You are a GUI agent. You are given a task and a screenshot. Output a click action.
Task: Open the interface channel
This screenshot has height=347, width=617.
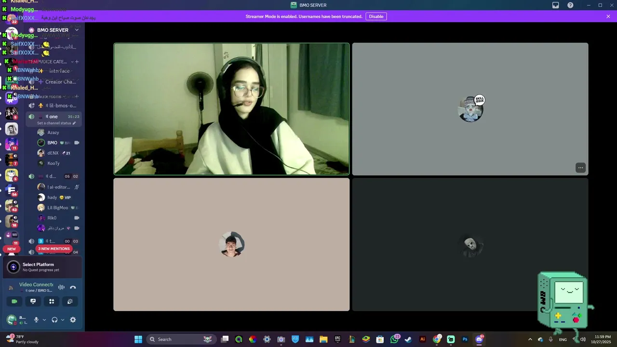[54, 71]
